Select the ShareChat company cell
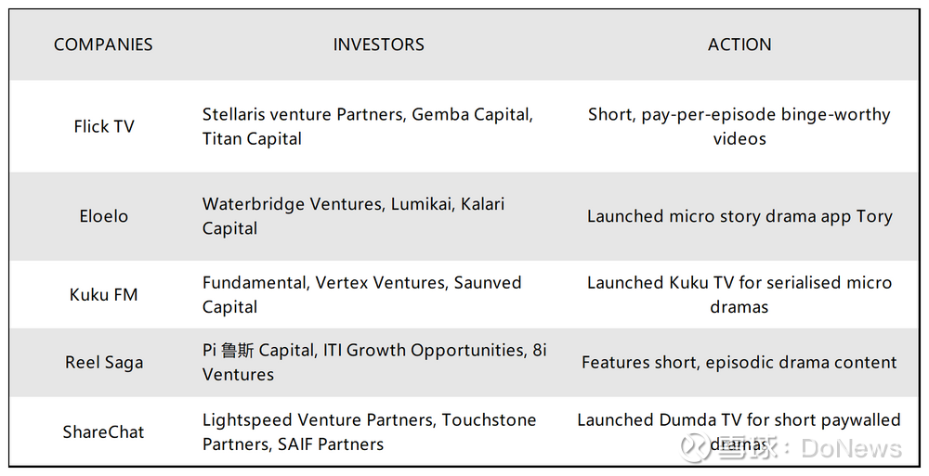 (104, 431)
